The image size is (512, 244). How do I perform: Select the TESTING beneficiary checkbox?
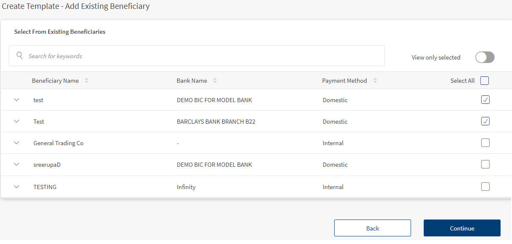485,187
